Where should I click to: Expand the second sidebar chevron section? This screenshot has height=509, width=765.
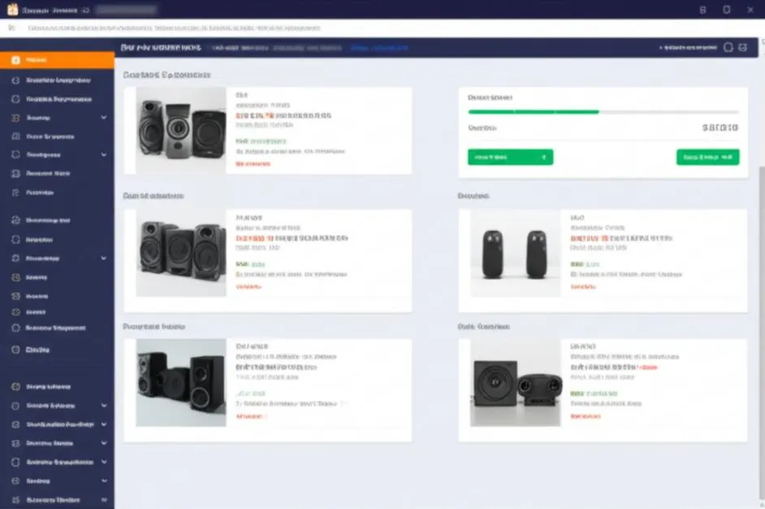[x=103, y=154]
